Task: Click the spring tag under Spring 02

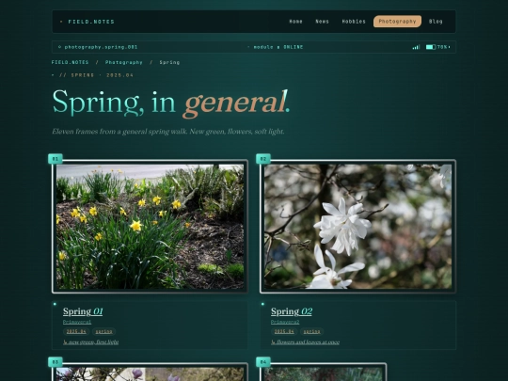Action: pyautogui.click(x=311, y=331)
